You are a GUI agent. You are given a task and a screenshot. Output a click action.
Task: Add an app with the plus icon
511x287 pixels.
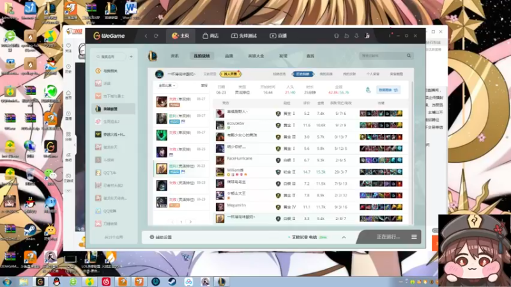(x=131, y=57)
